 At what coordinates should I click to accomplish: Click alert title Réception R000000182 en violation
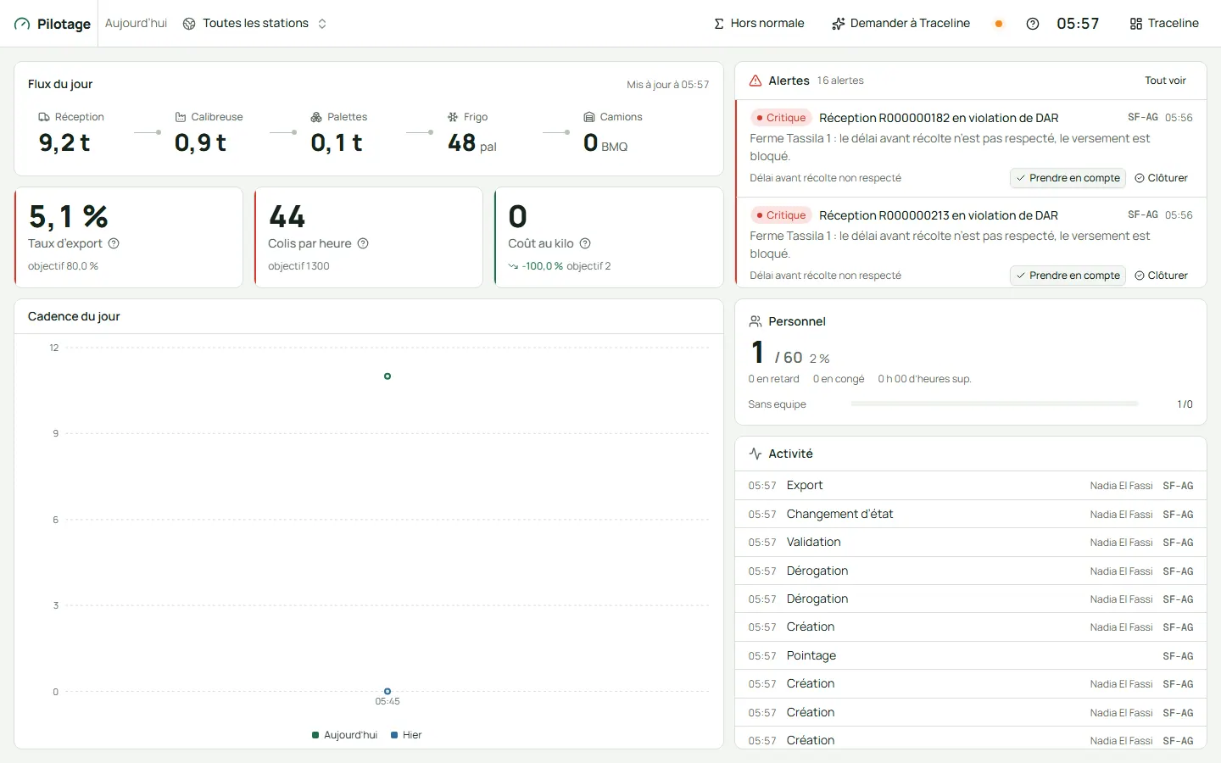(939, 118)
